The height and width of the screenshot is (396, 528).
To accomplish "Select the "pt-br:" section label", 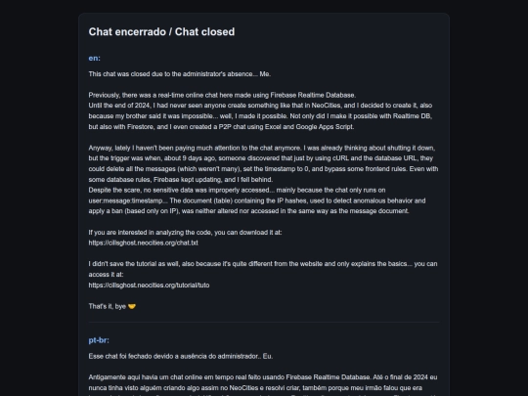I will [99, 340].
